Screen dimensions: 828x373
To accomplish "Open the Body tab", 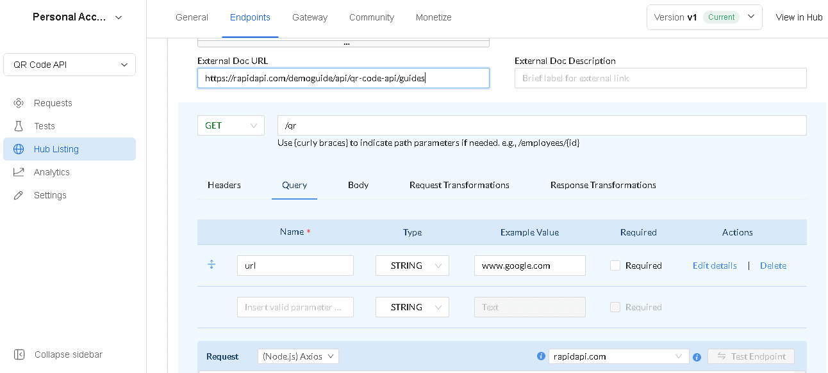I will point(358,185).
